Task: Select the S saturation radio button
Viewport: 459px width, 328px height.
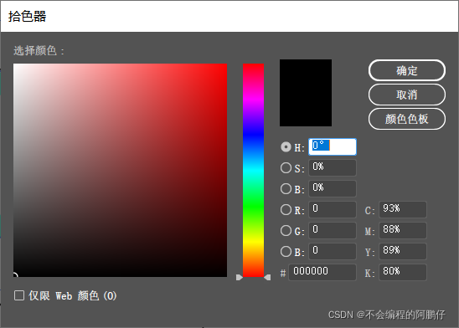Action: click(286, 168)
